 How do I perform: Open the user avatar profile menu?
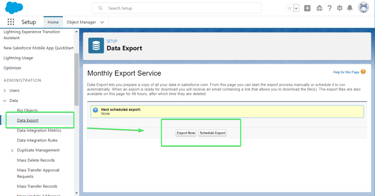pos(363,8)
